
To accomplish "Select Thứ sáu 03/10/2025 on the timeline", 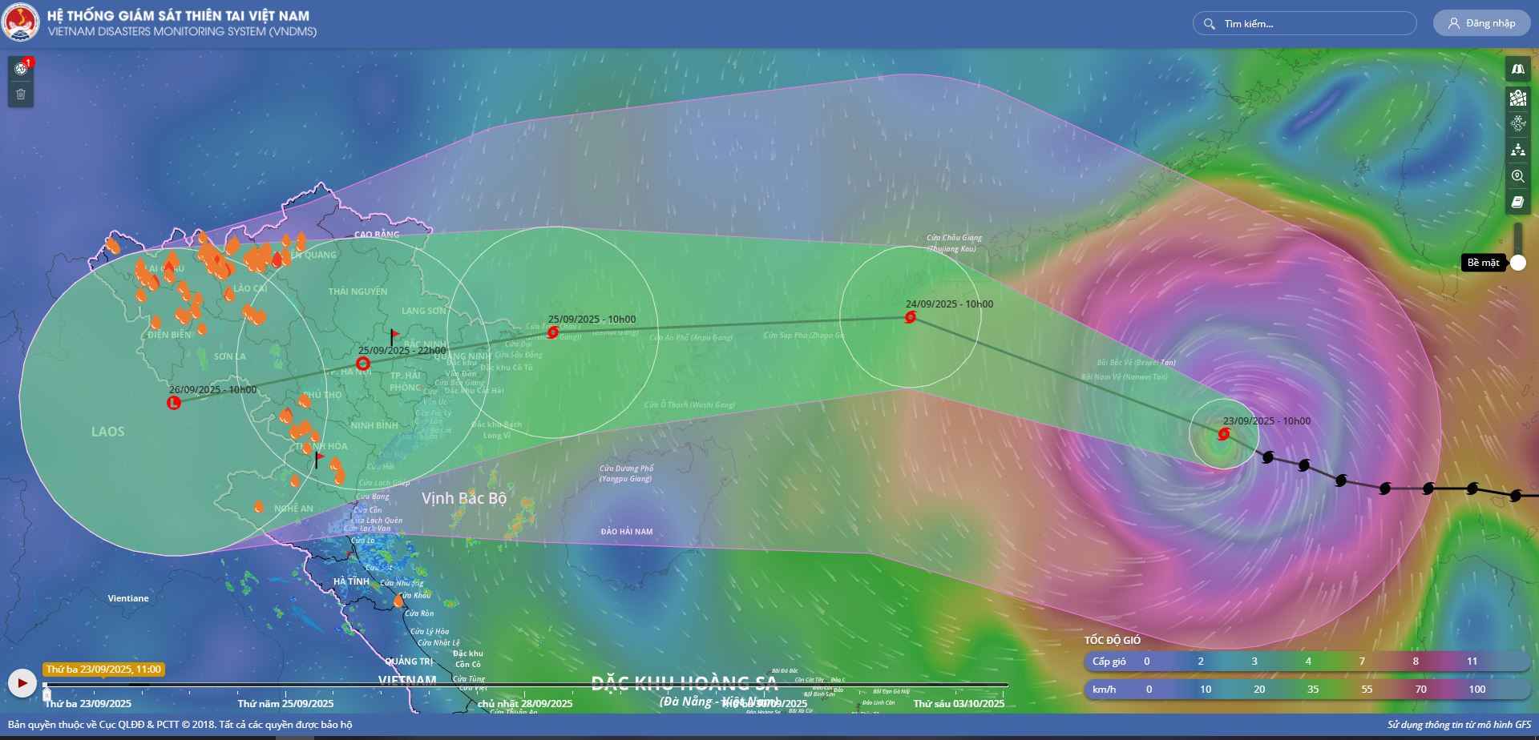I will tap(958, 704).
